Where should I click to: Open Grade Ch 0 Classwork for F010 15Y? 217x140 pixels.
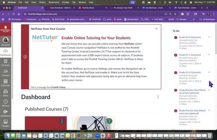(x=190, y=37)
